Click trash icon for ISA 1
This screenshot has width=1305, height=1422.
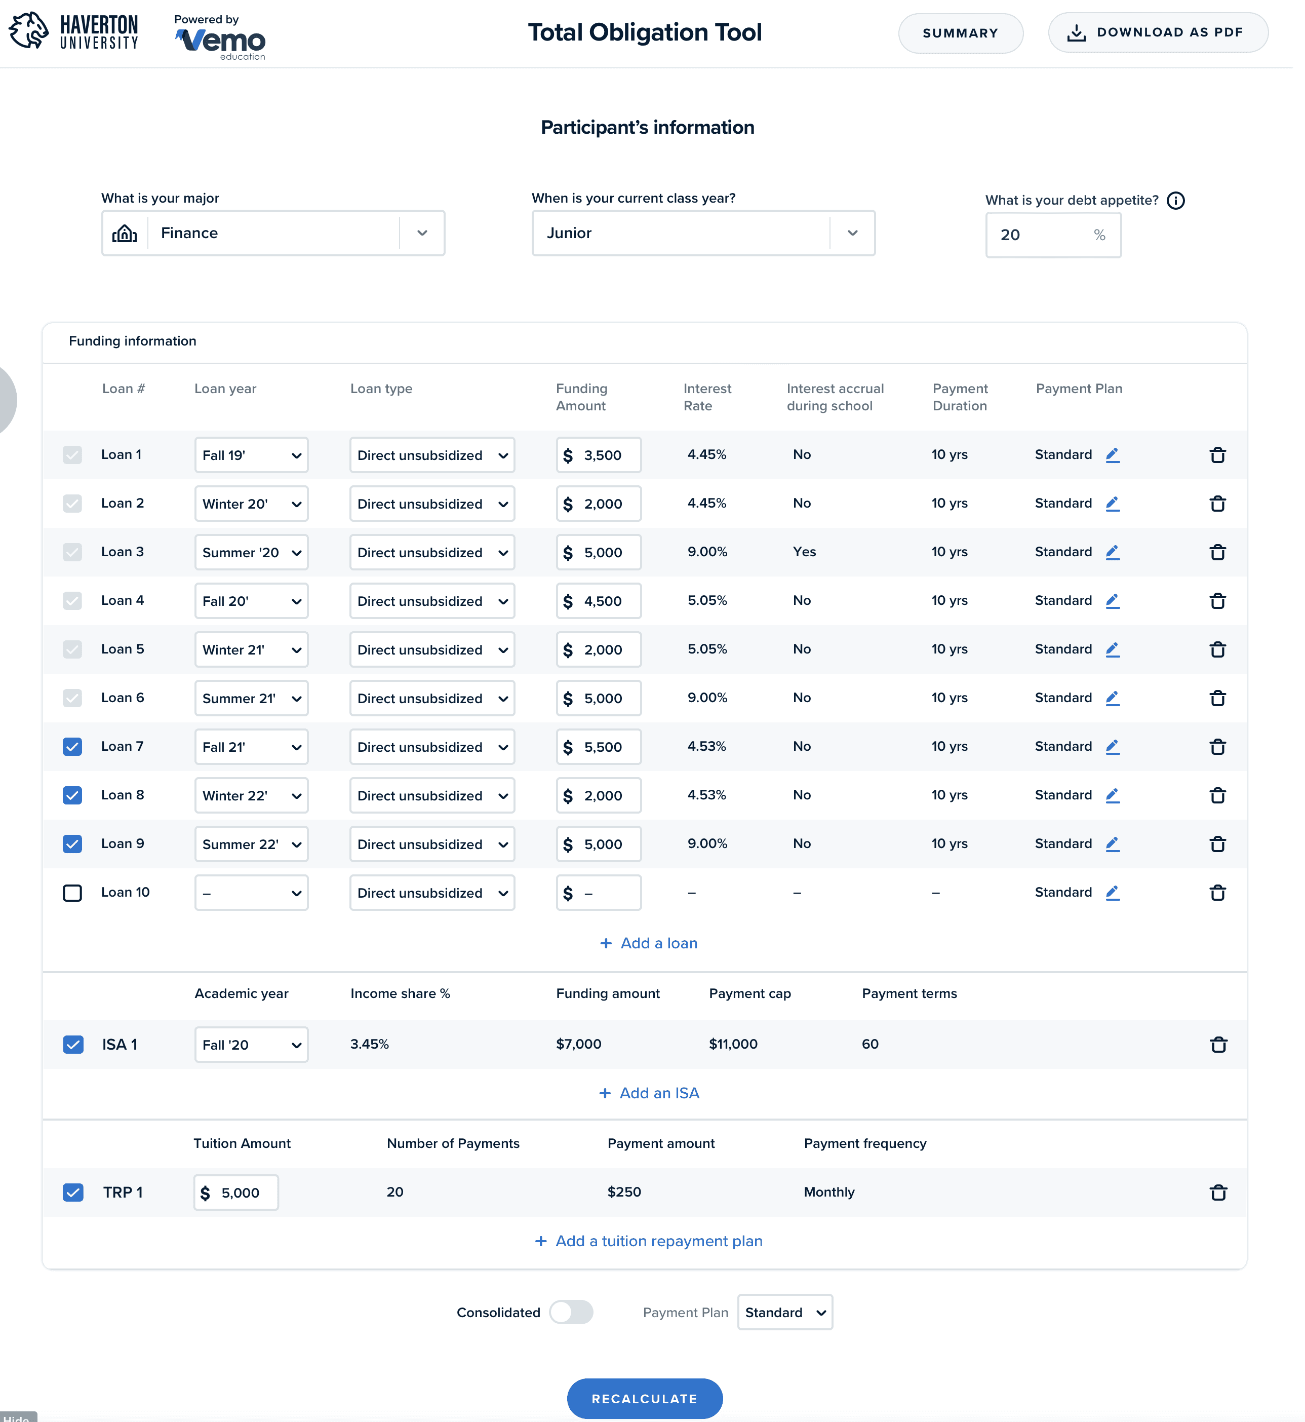(x=1230, y=1054)
